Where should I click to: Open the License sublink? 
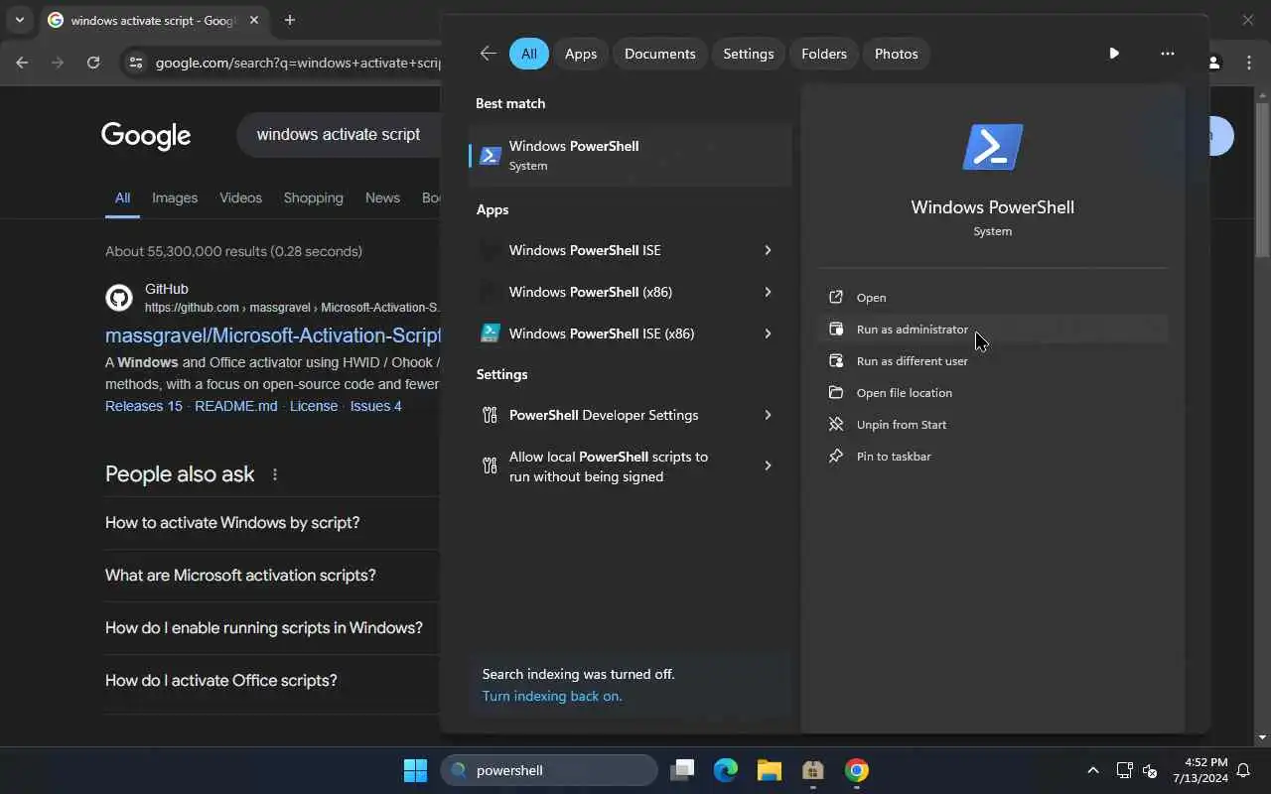(x=314, y=406)
